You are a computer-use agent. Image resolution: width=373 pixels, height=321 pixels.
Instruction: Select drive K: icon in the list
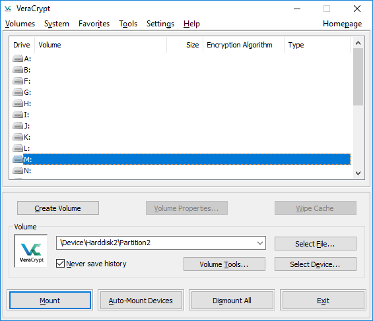pos(18,137)
